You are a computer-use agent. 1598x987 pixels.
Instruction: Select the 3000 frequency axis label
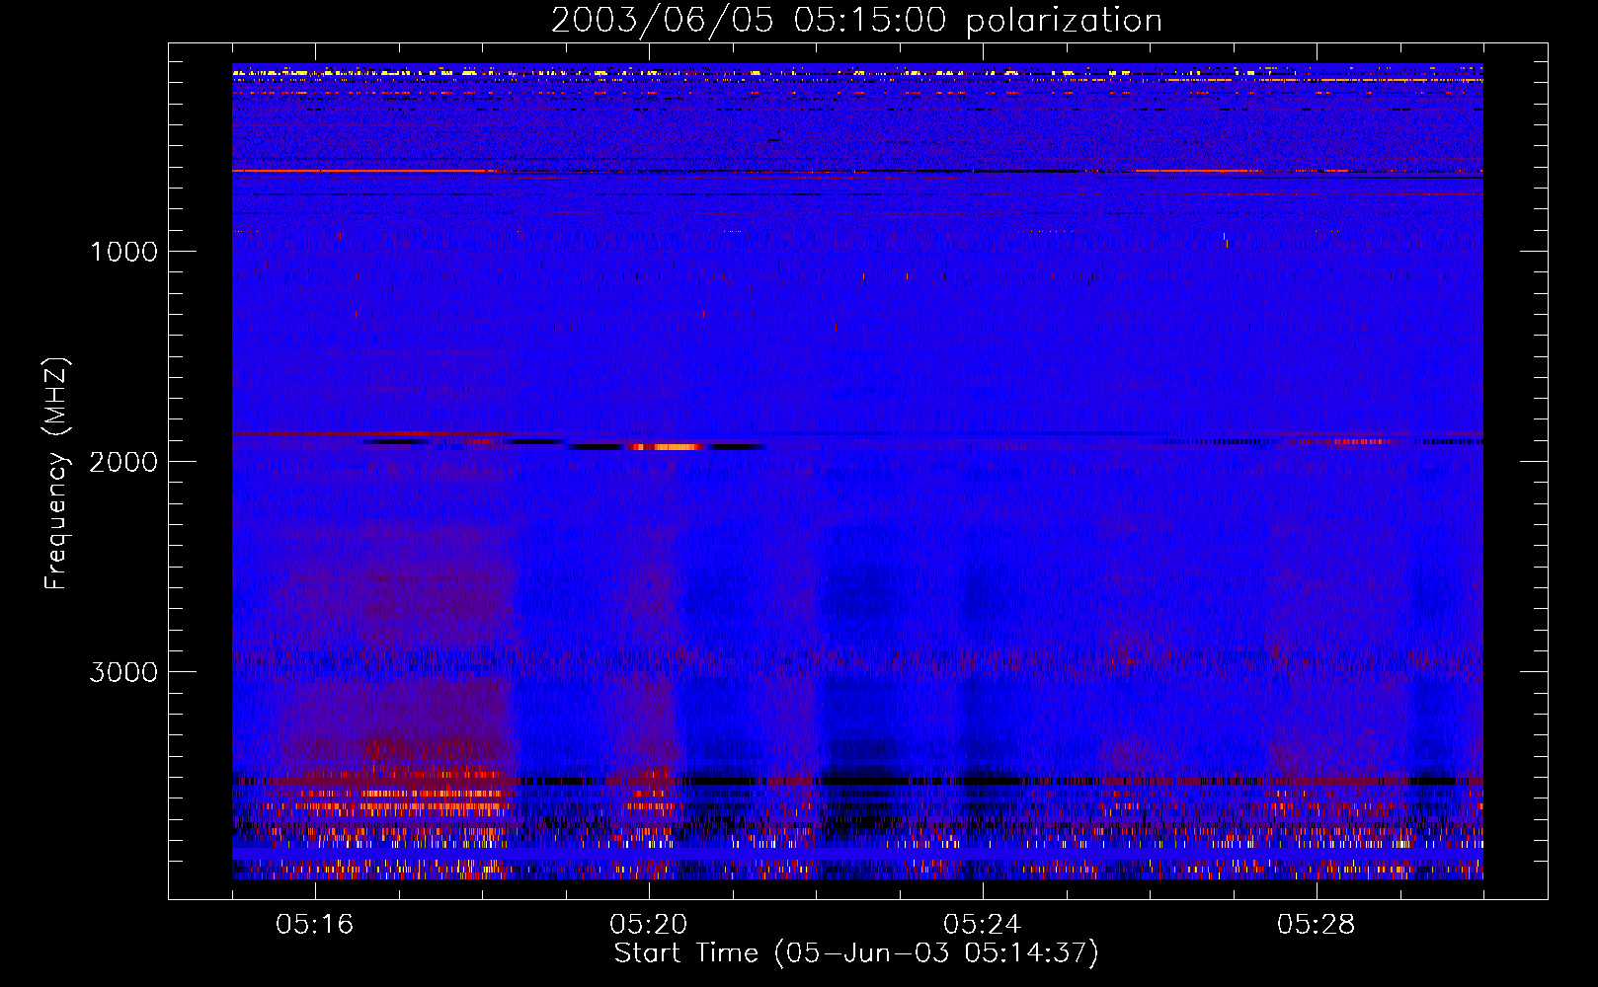click(123, 672)
